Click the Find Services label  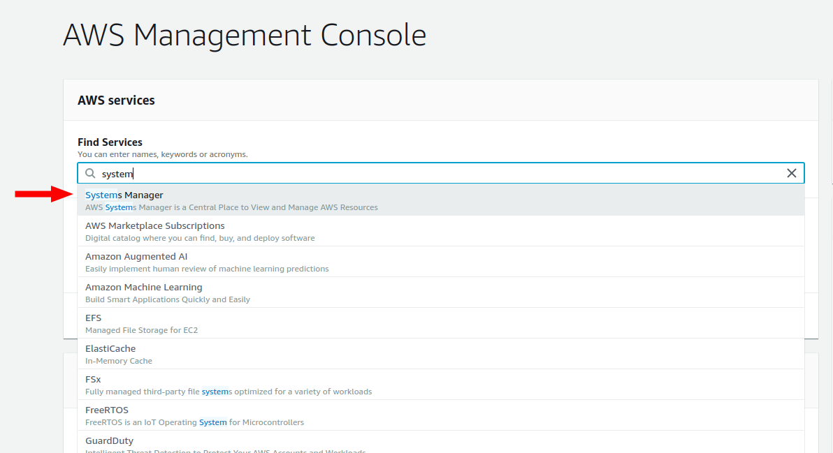pyautogui.click(x=109, y=142)
